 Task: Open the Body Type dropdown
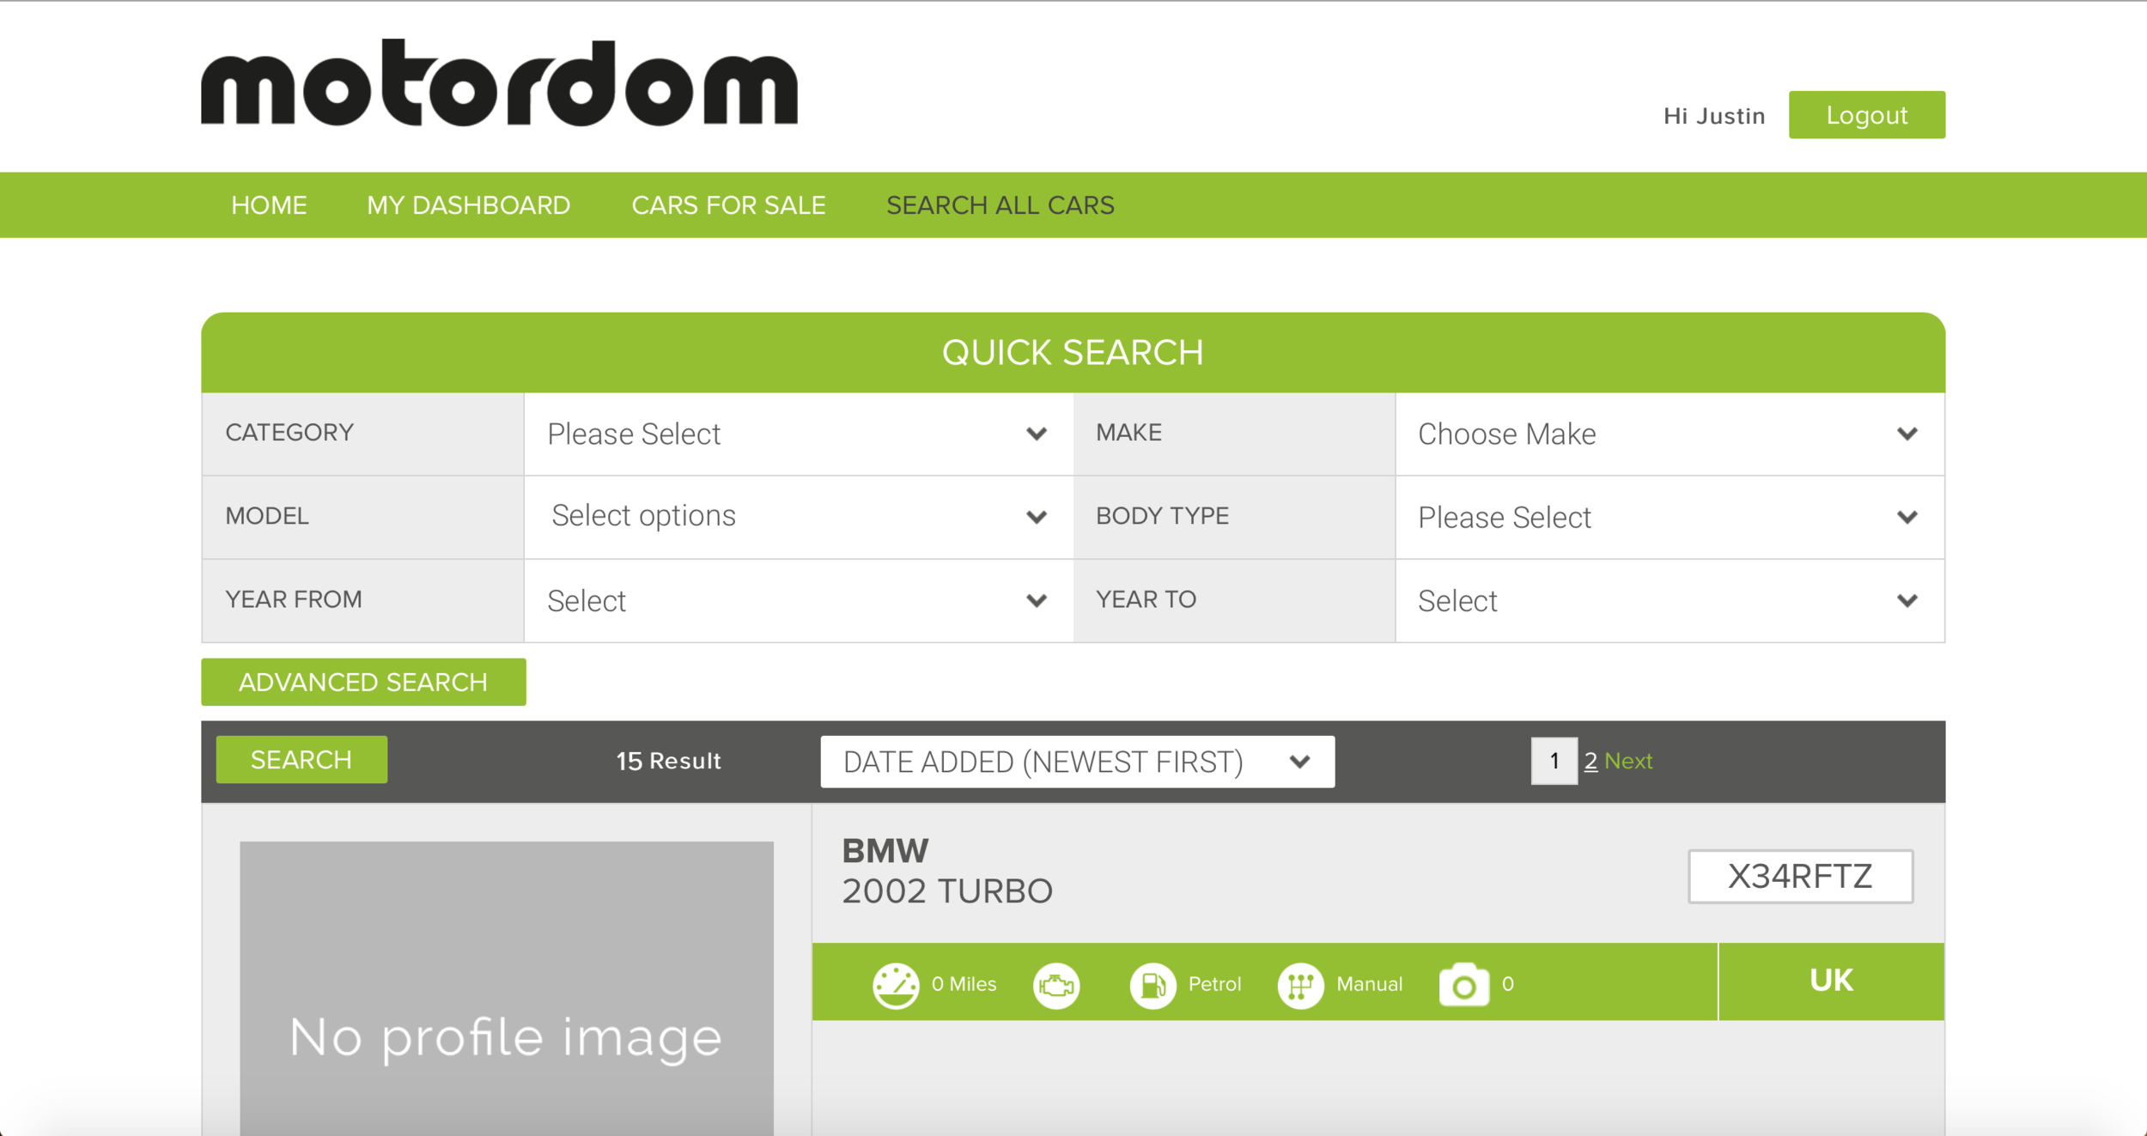(1670, 517)
